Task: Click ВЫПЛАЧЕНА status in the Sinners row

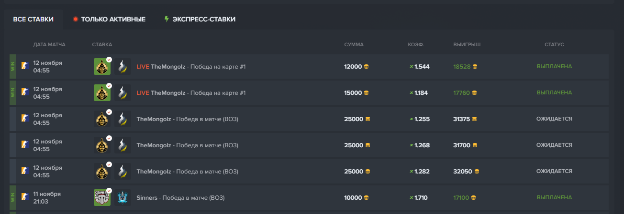Action: pos(554,198)
